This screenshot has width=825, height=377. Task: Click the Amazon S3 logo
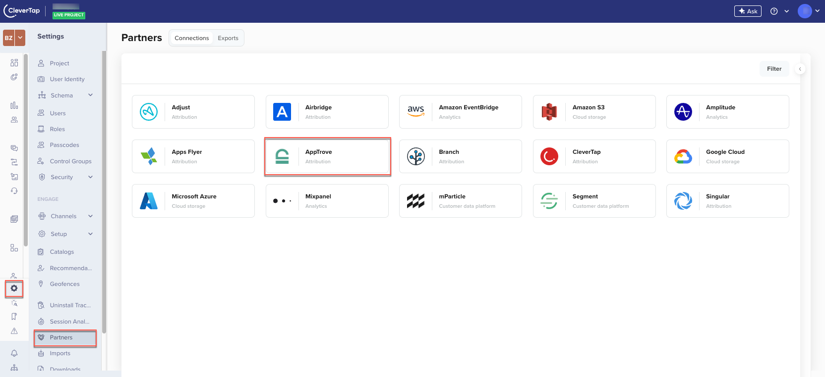(549, 112)
